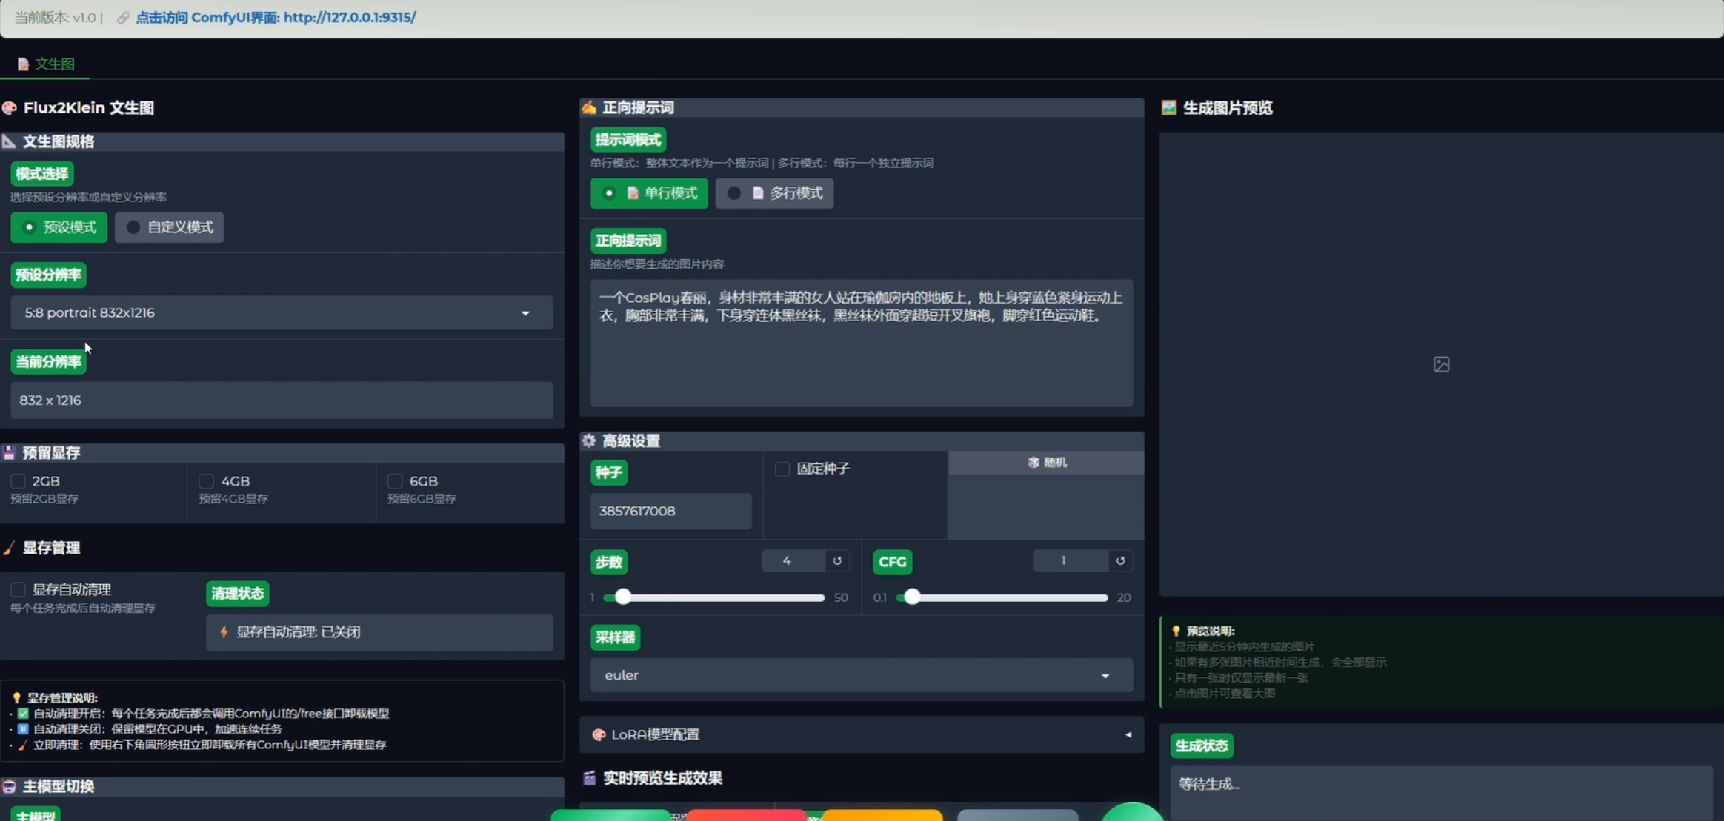The height and width of the screenshot is (821, 1724).
Task: Click the page icon on 多行模式 button
Action: 757,193
